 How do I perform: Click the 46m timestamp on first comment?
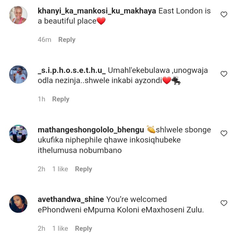pos(44,40)
